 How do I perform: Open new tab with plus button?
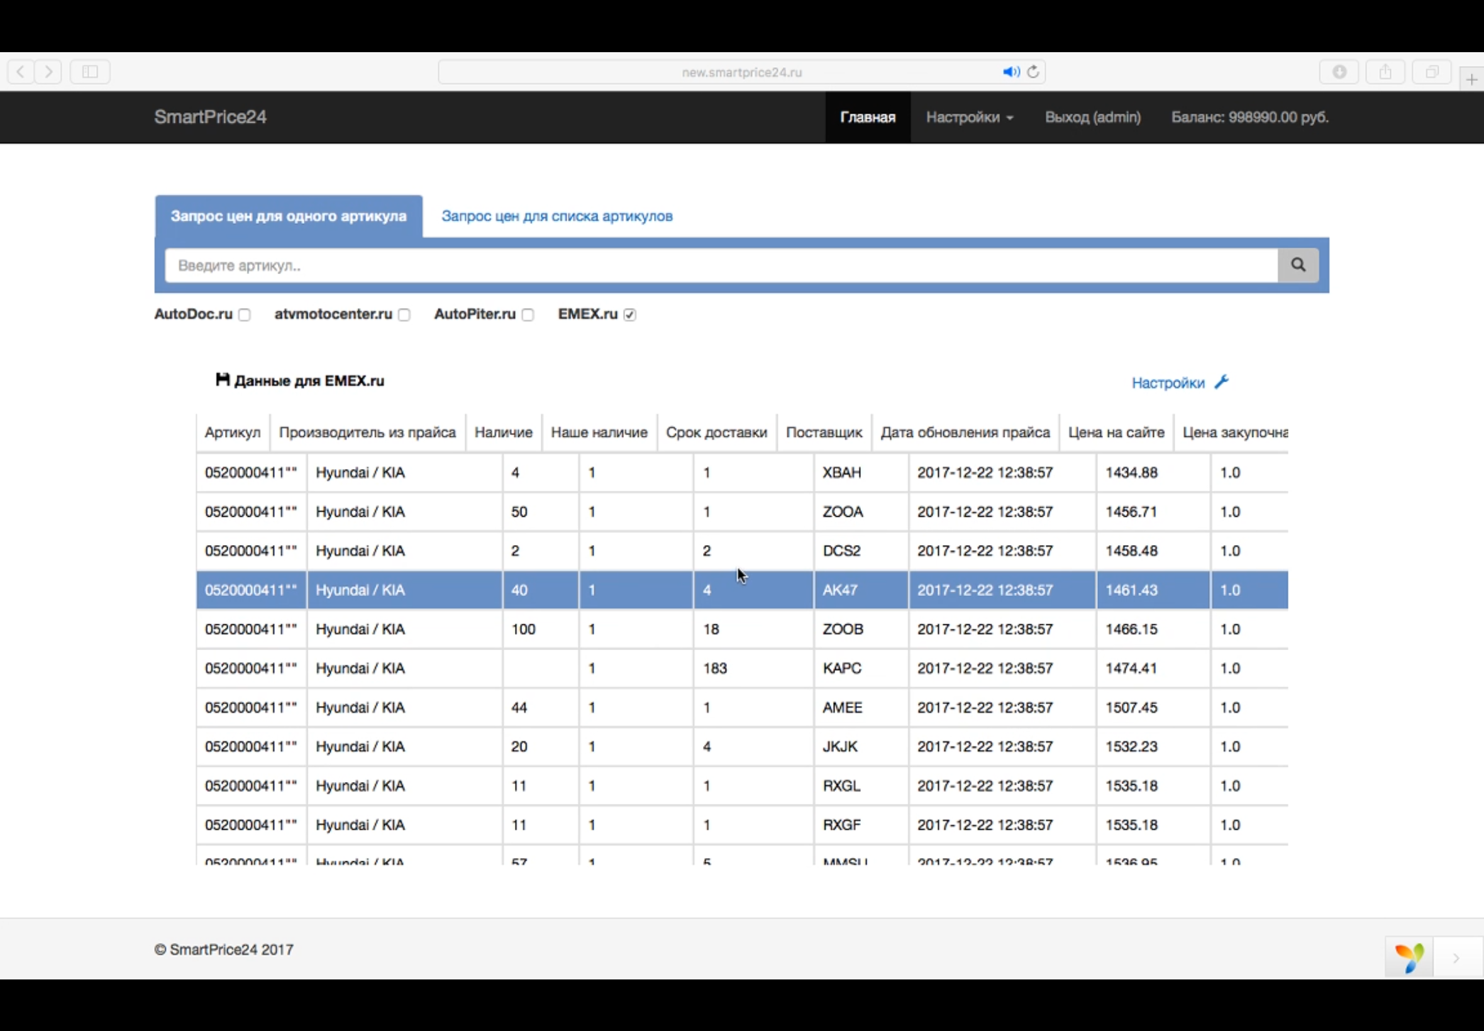1471,79
